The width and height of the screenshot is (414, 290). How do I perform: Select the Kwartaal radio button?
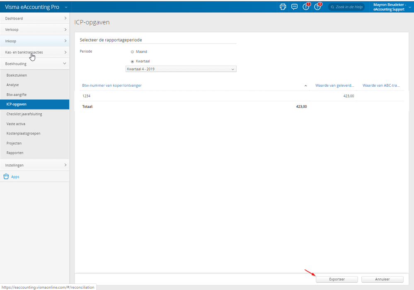132,61
